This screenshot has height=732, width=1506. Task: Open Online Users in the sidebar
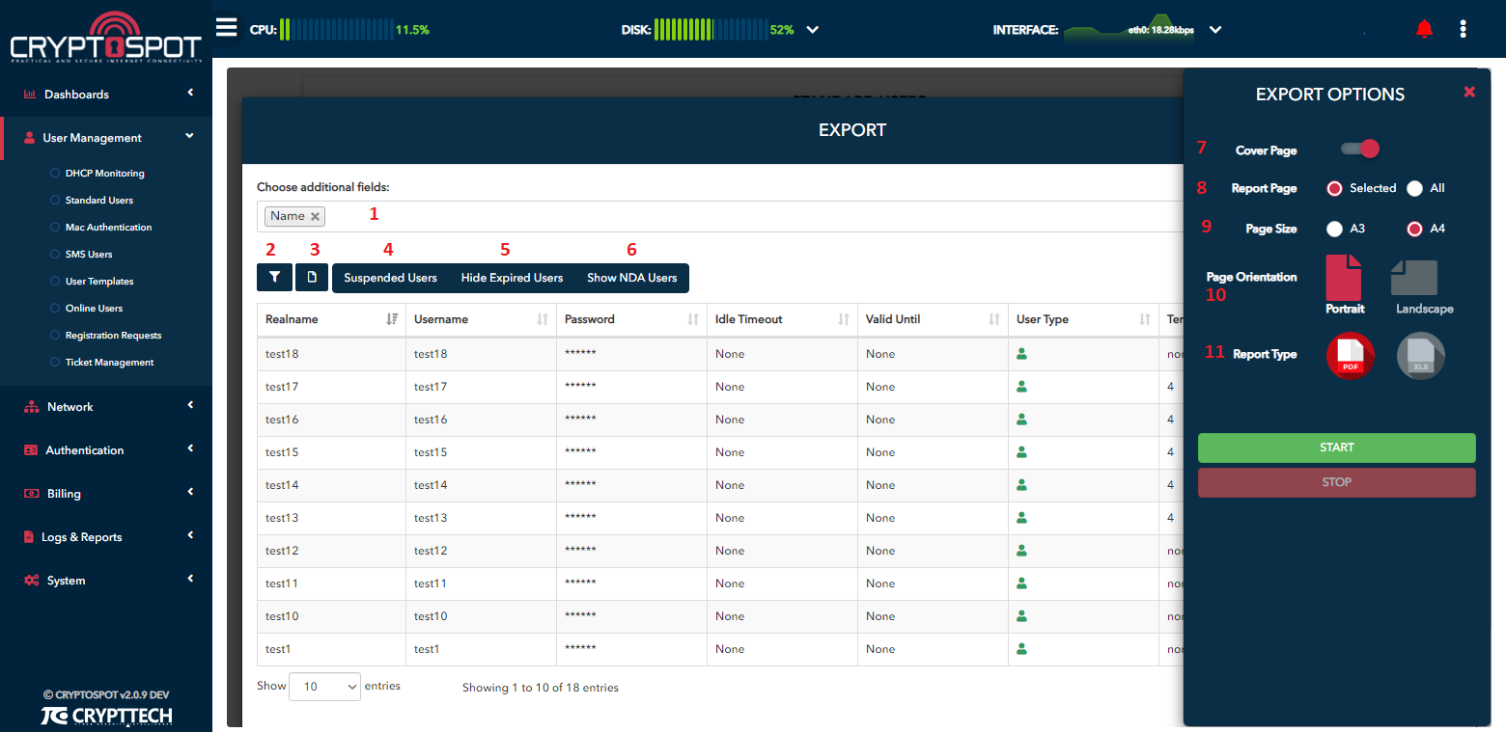94,309
